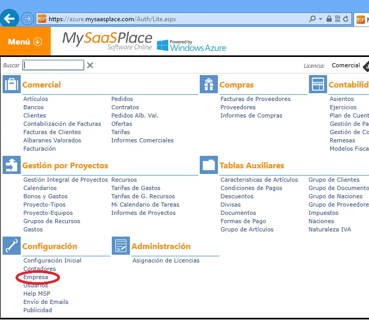Open the orange Menú dropdown button
The image size is (369, 321).
click(x=25, y=41)
